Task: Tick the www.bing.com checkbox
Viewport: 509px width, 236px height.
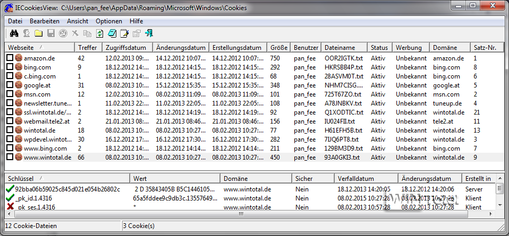Action: coord(10,148)
